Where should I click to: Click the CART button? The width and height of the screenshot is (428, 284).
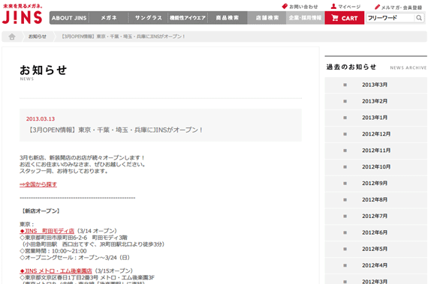345,18
